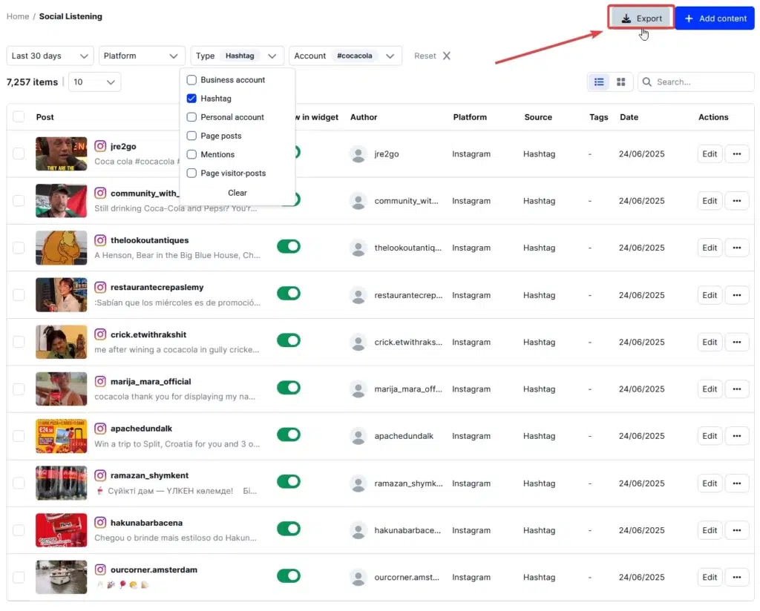Change the items per page dropdown showing 10
The width and height of the screenshot is (760, 611).
[94, 82]
